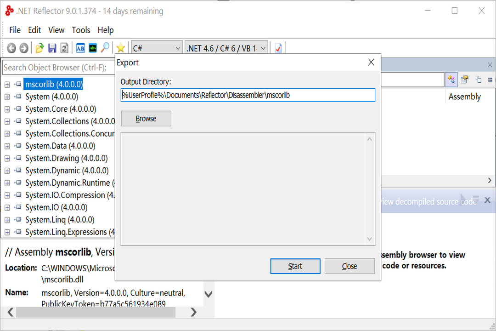This screenshot has height=331, width=496.
Task: Refresh assemblies using the refresh icon
Action: pos(64,47)
